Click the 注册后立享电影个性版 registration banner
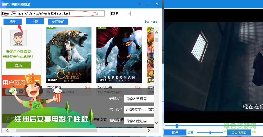Image resolution: width=263 pixels, height=137 pixels. coord(51,119)
